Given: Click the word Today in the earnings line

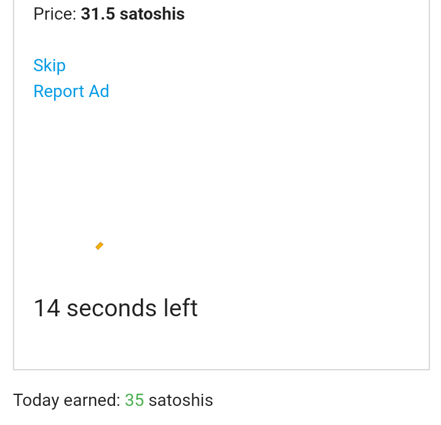Looking at the screenshot, I should [36, 400].
